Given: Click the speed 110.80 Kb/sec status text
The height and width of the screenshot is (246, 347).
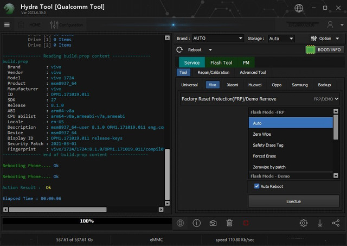Looking at the screenshot, I should pos(235,239).
